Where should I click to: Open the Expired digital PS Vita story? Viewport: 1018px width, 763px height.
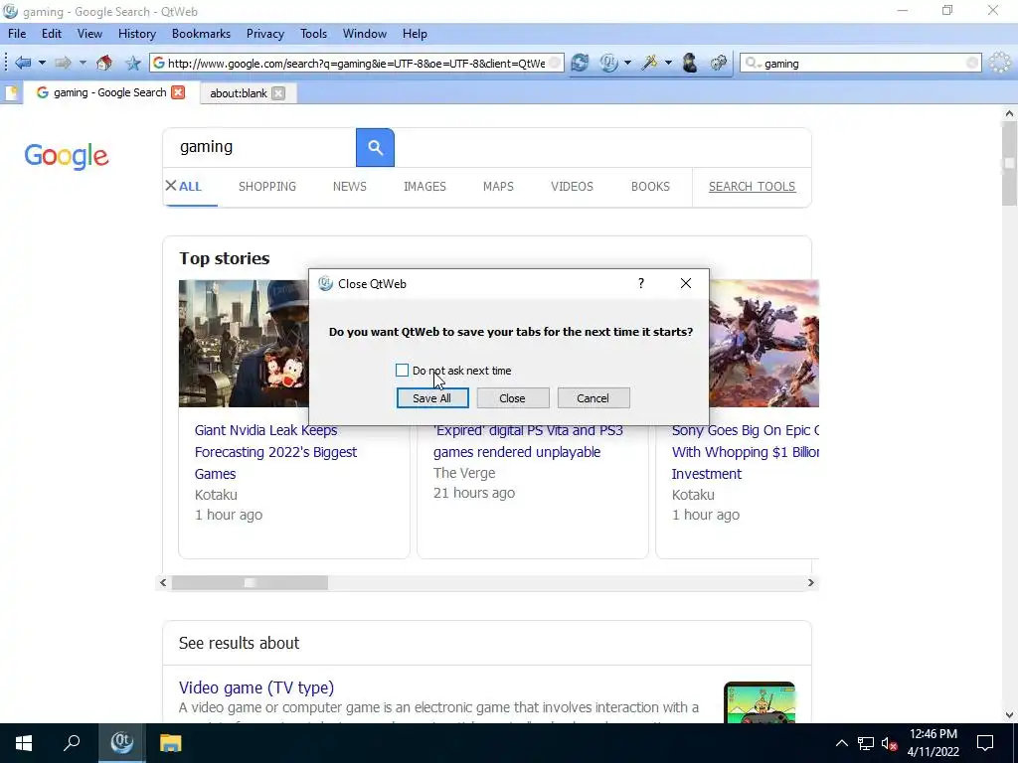pos(528,441)
